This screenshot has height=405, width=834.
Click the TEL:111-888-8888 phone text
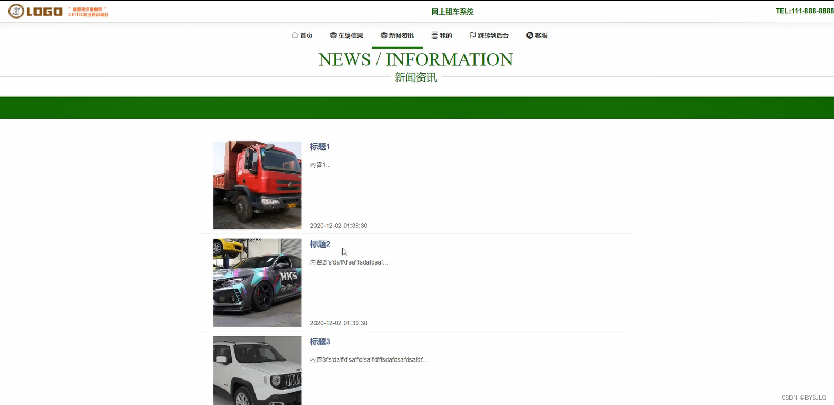[804, 11]
